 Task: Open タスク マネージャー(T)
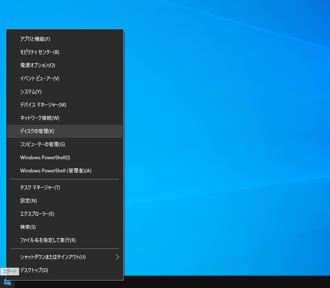click(65, 188)
